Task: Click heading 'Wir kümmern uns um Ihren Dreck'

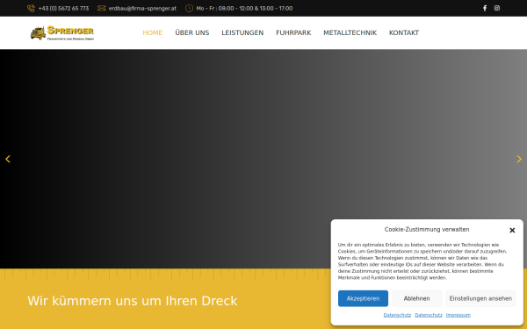Action: pos(133,301)
